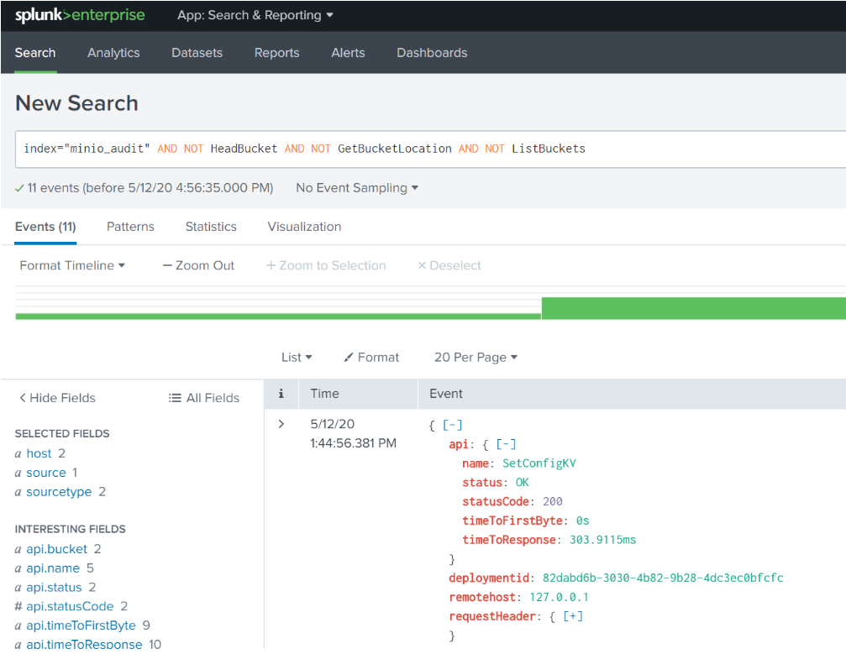Open Format Timeline dropdown
The height and width of the screenshot is (654, 846).
coord(72,265)
